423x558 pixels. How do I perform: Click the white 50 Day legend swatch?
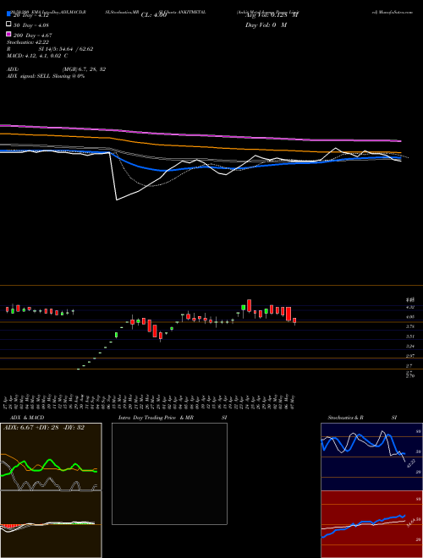(8, 25)
